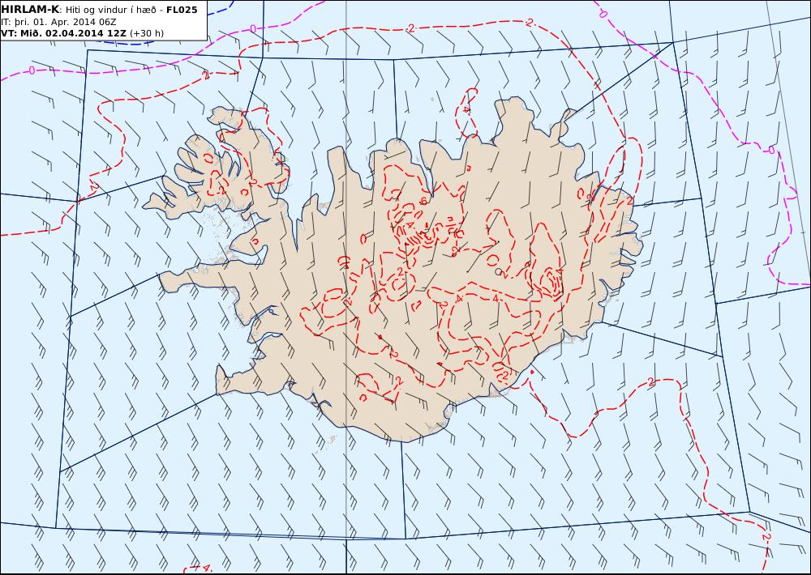The height and width of the screenshot is (575, 811).
Task: Select the '(+30 h)' forecast offset text
Action: tap(146, 33)
